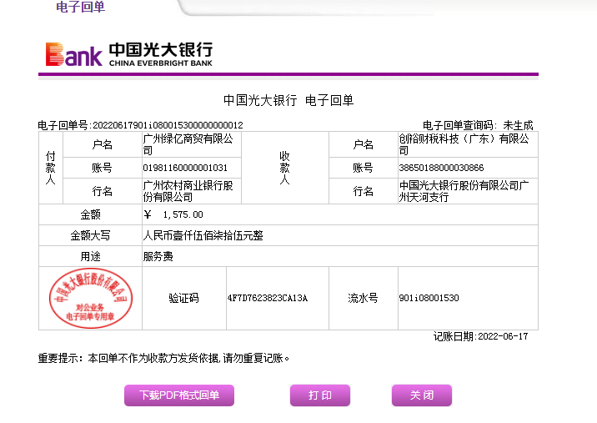597x423 pixels.
Task: Click serial number 901i08001530
Action: coord(429,298)
